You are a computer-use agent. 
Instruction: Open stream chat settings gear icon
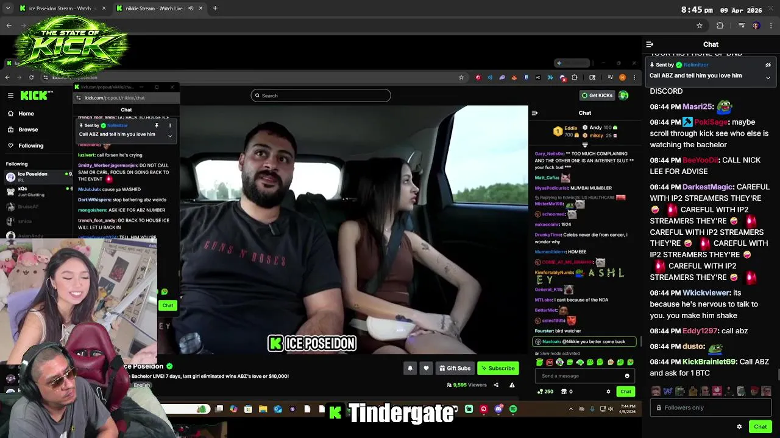(x=608, y=392)
